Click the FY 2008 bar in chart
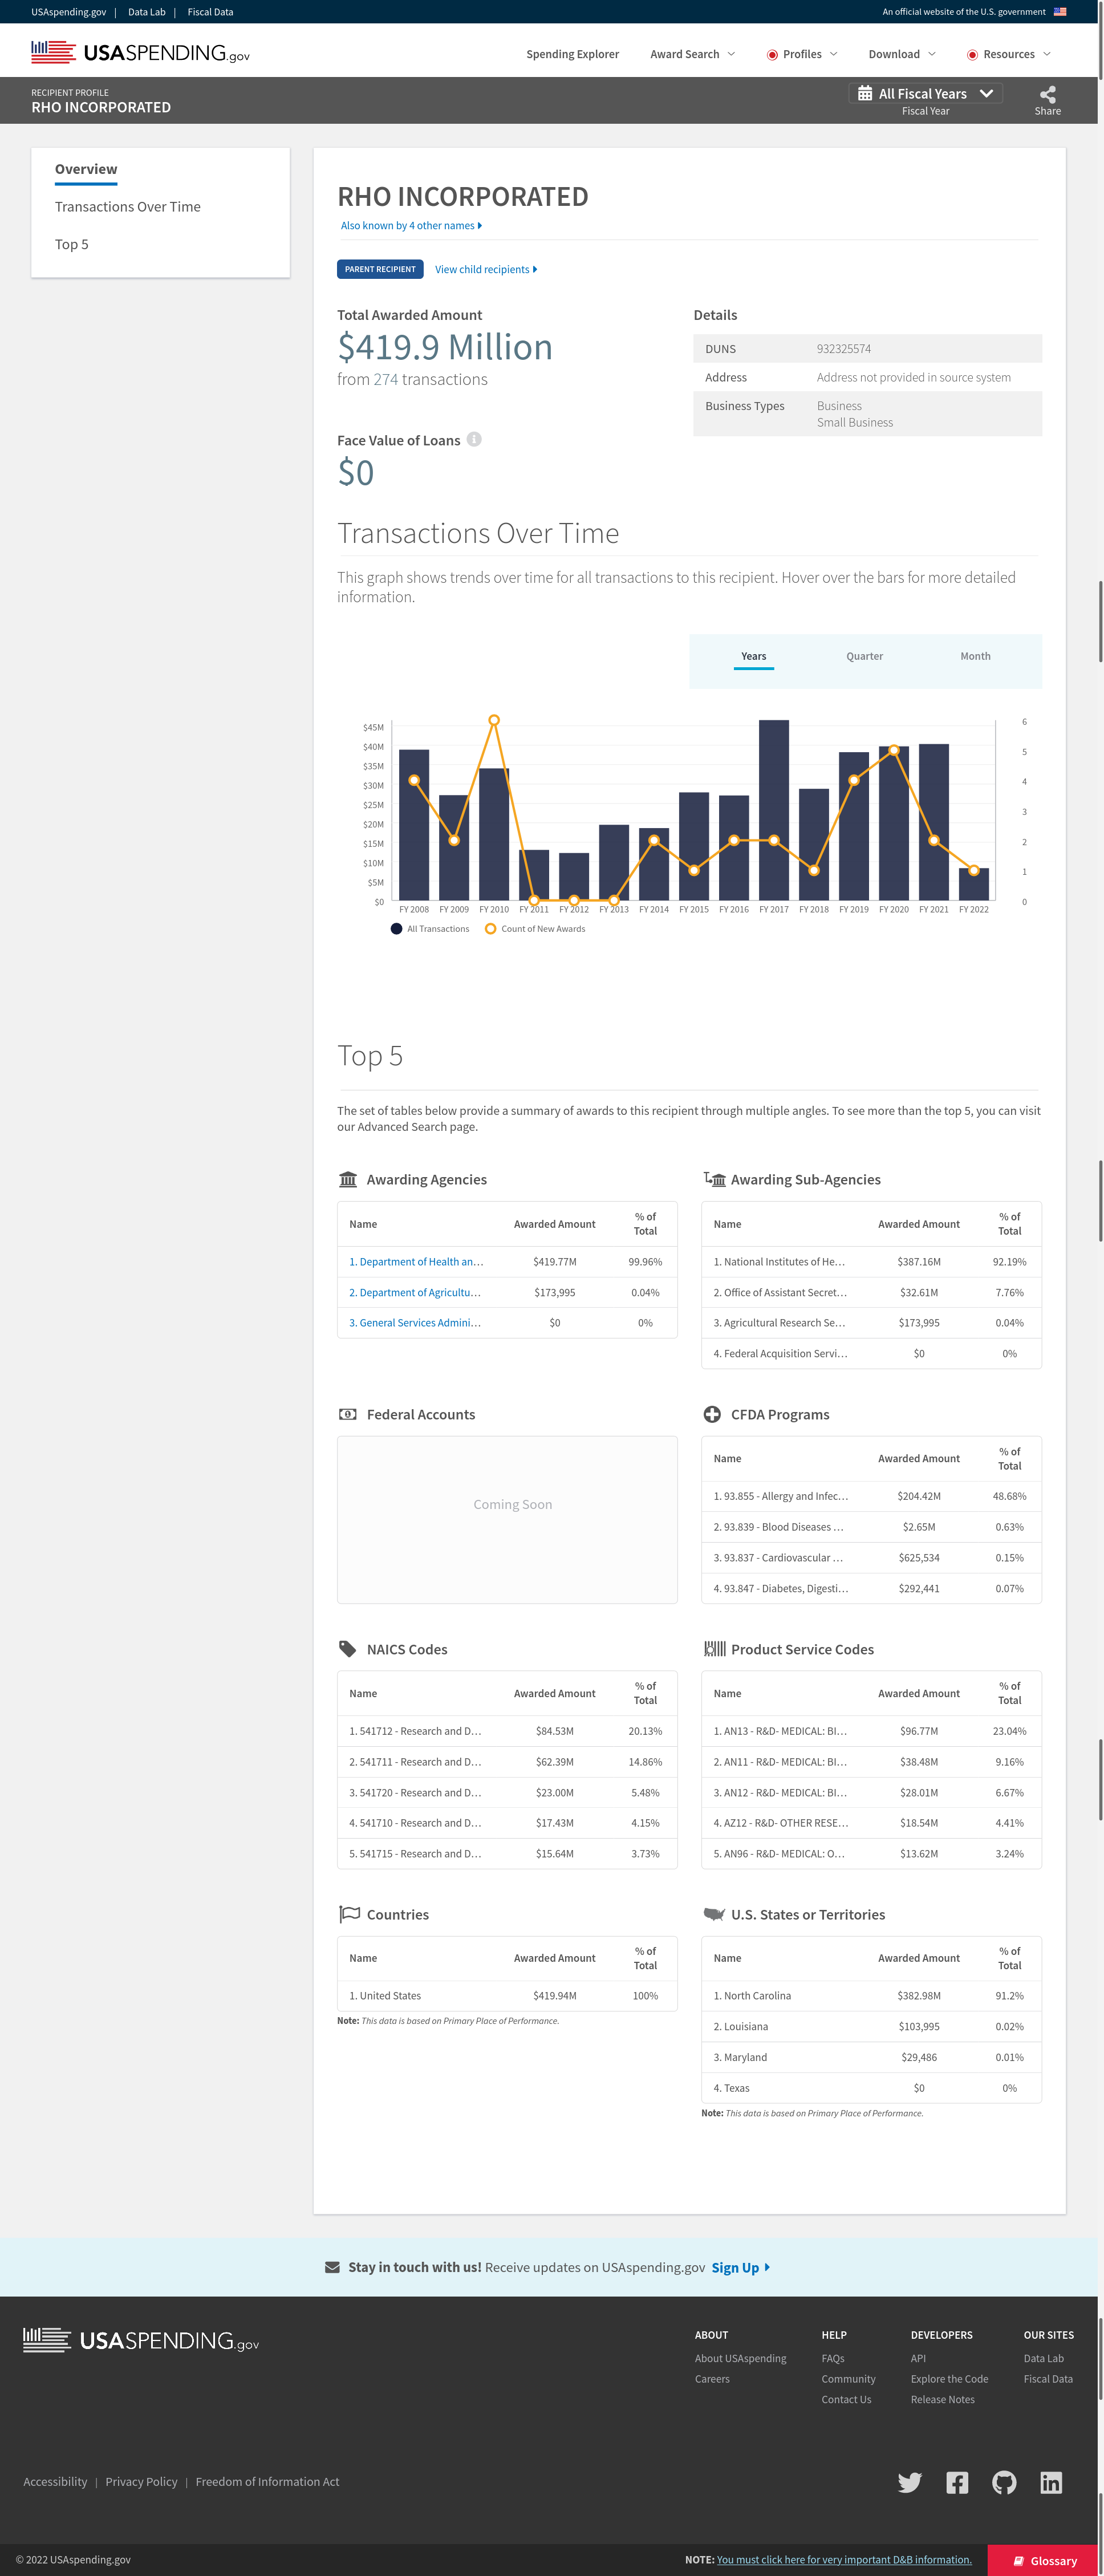The width and height of the screenshot is (1104, 2576). pos(414,825)
